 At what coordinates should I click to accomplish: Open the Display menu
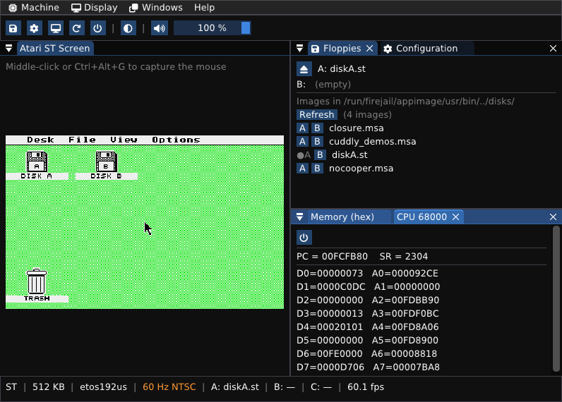[95, 8]
